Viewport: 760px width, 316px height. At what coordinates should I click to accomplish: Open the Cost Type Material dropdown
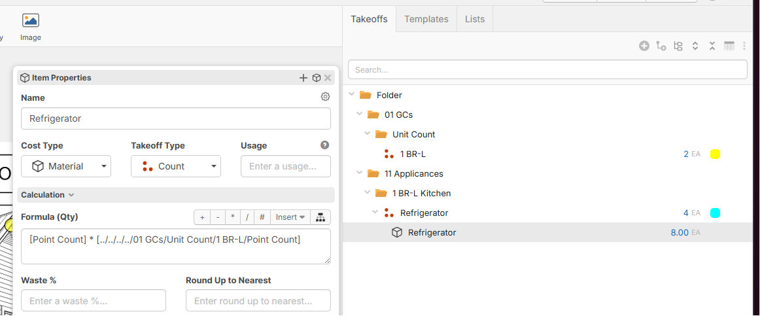(x=66, y=166)
